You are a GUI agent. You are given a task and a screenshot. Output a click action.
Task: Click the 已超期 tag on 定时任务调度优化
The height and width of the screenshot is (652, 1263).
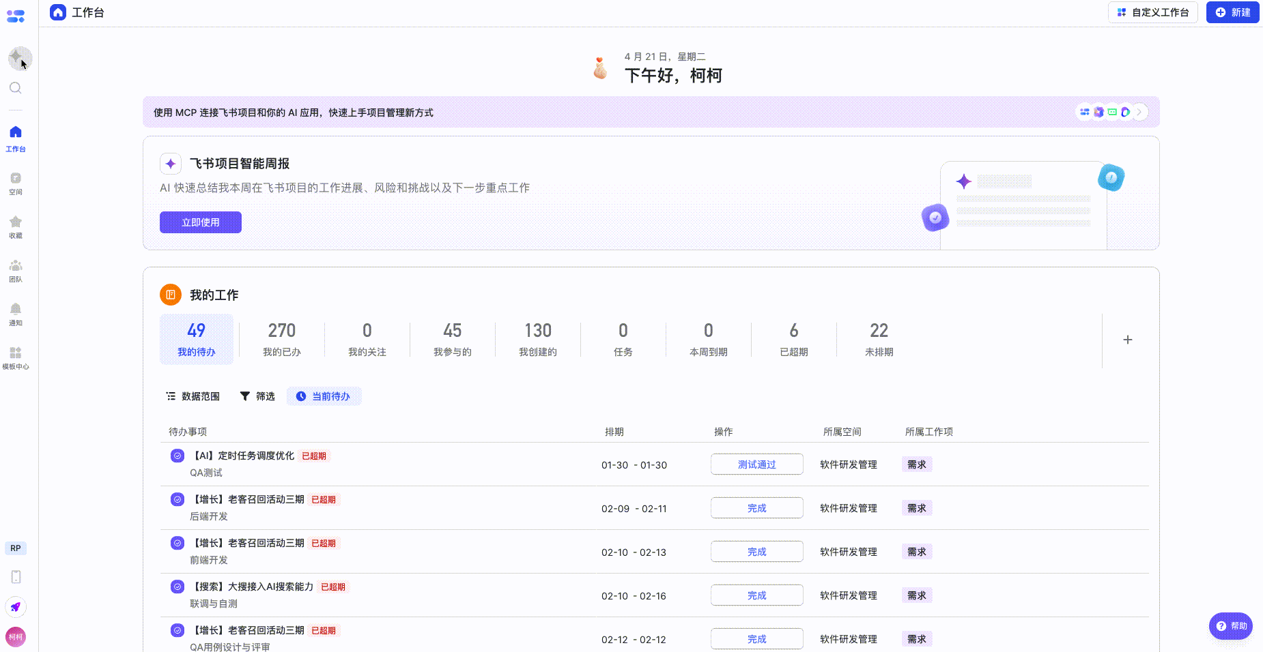point(314,456)
